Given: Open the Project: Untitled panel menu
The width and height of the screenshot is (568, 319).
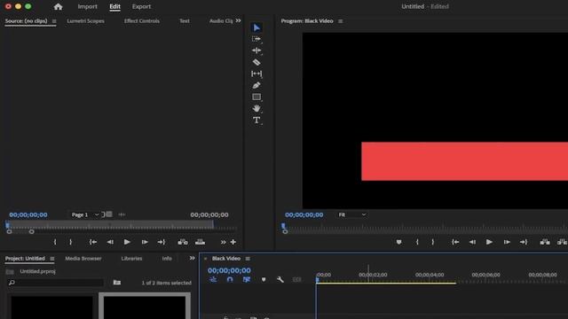Looking at the screenshot, I should tap(52, 259).
